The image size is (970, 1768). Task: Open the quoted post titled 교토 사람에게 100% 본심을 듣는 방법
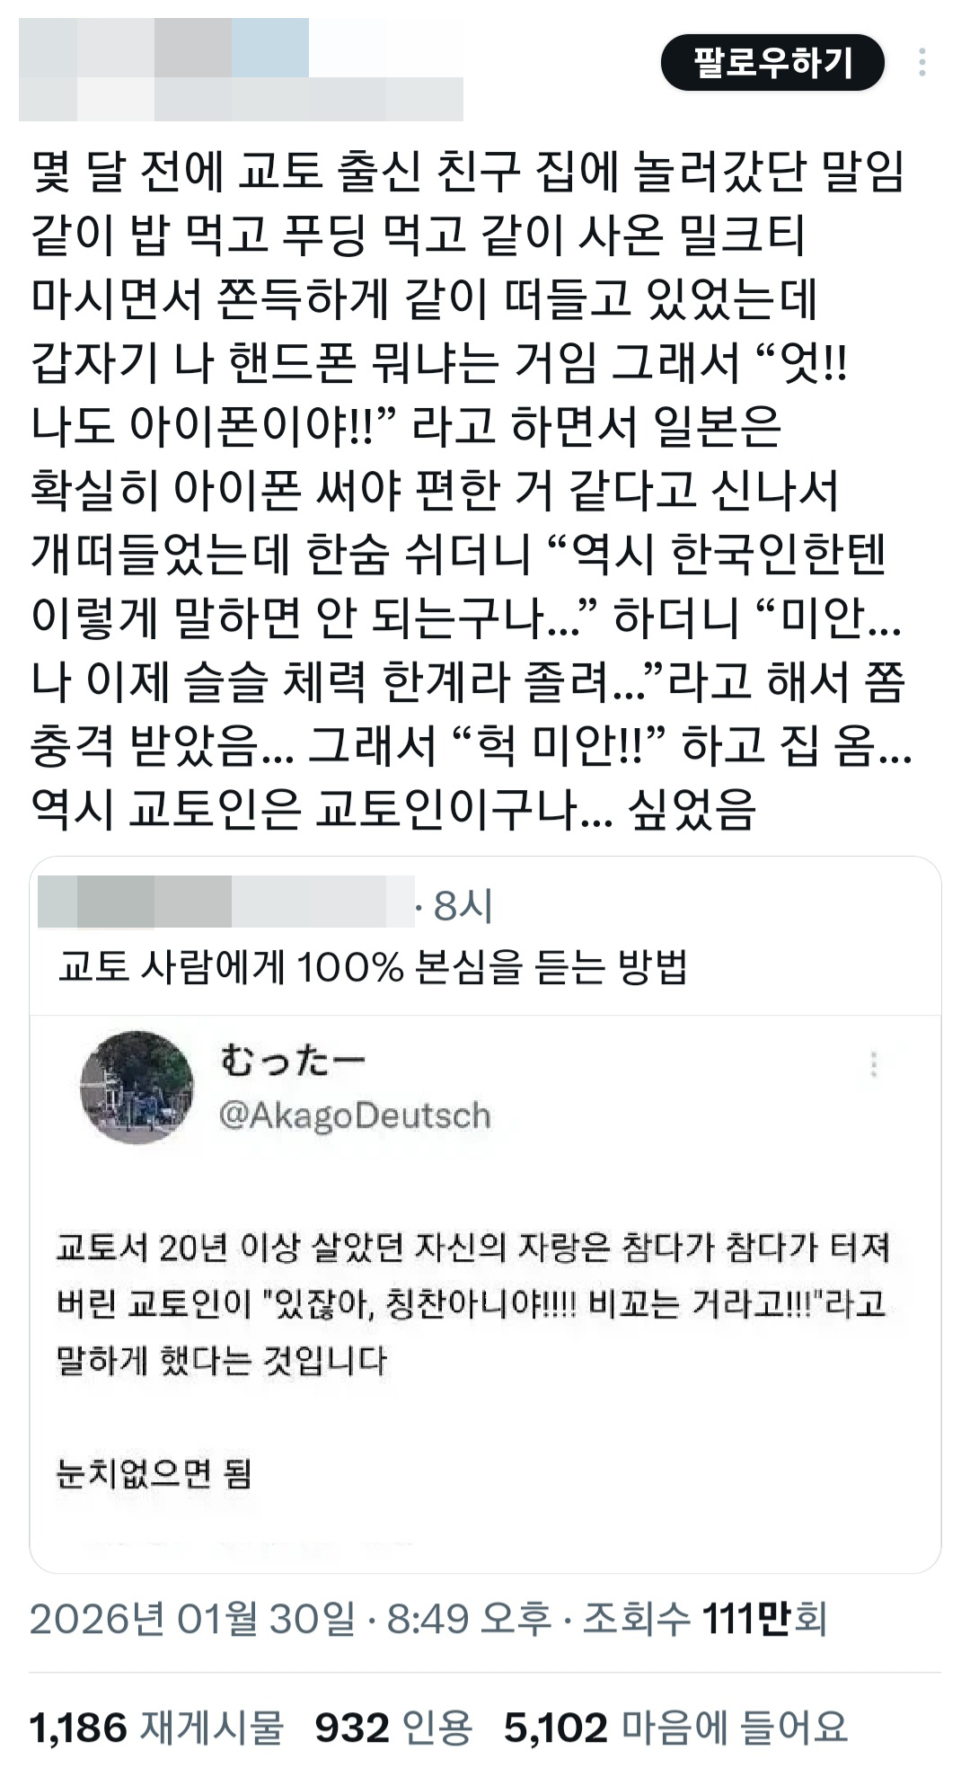(373, 967)
